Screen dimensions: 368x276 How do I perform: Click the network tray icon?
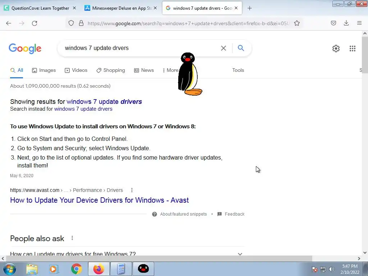point(323,269)
